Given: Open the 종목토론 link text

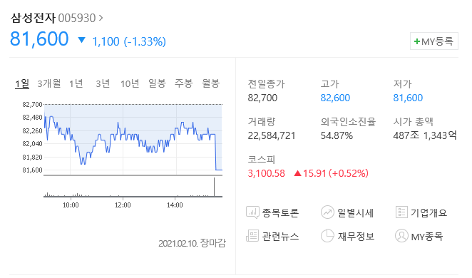Looking at the screenshot, I should [x=280, y=212].
